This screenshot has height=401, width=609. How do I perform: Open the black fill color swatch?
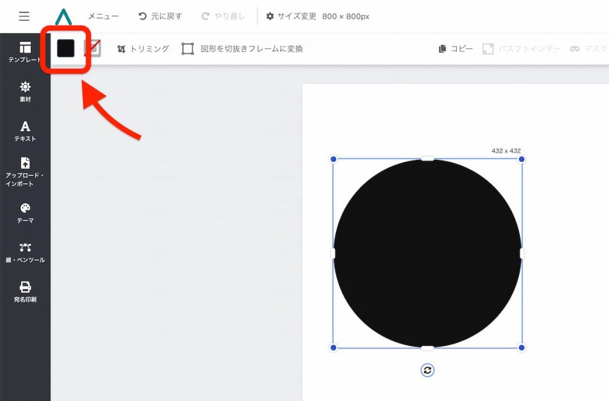65,48
